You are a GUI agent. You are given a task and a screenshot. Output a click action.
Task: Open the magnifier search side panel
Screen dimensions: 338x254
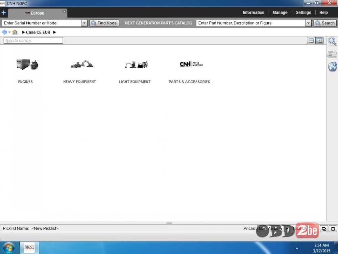pyautogui.click(x=332, y=41)
